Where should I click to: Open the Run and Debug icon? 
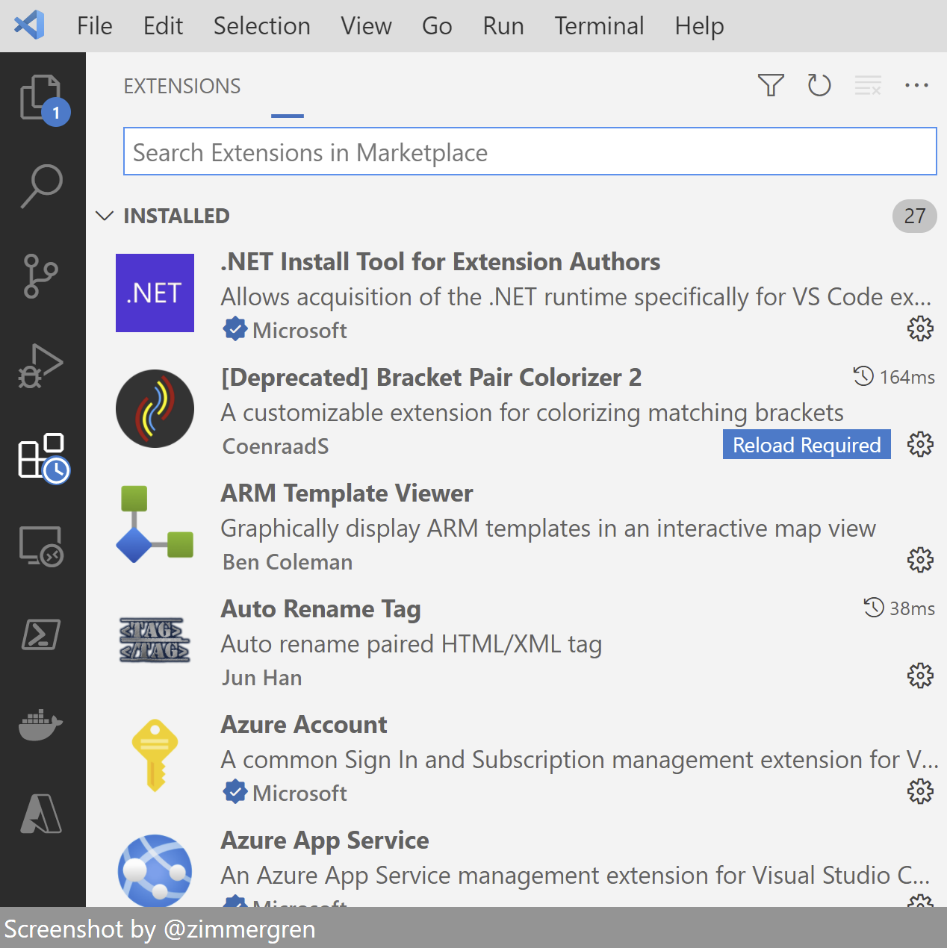(43, 365)
